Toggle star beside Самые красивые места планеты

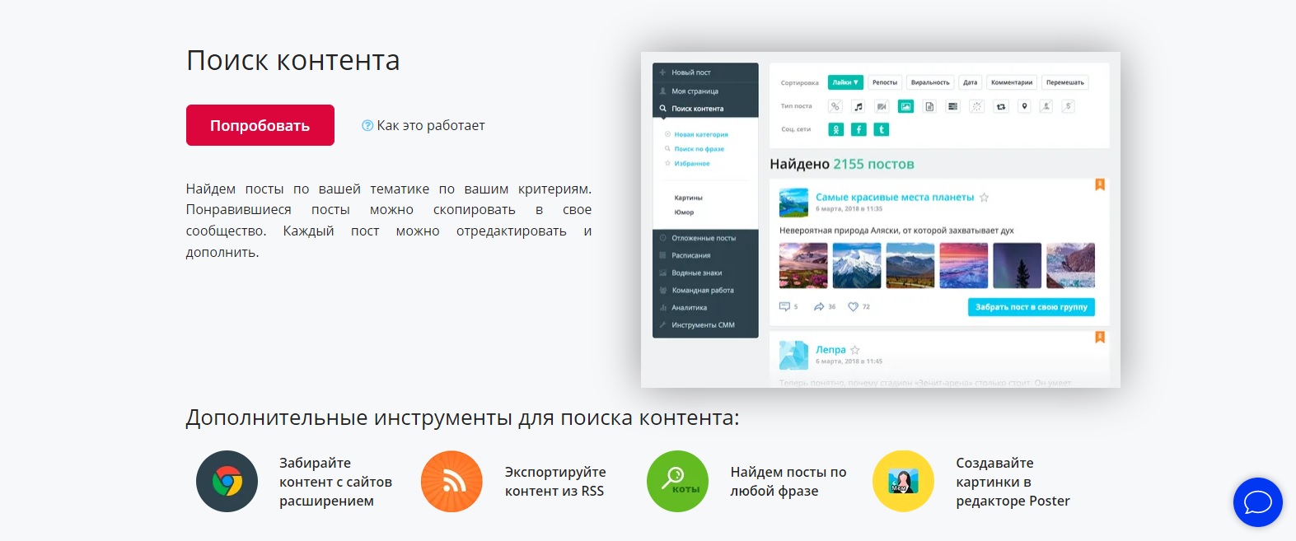point(984,198)
